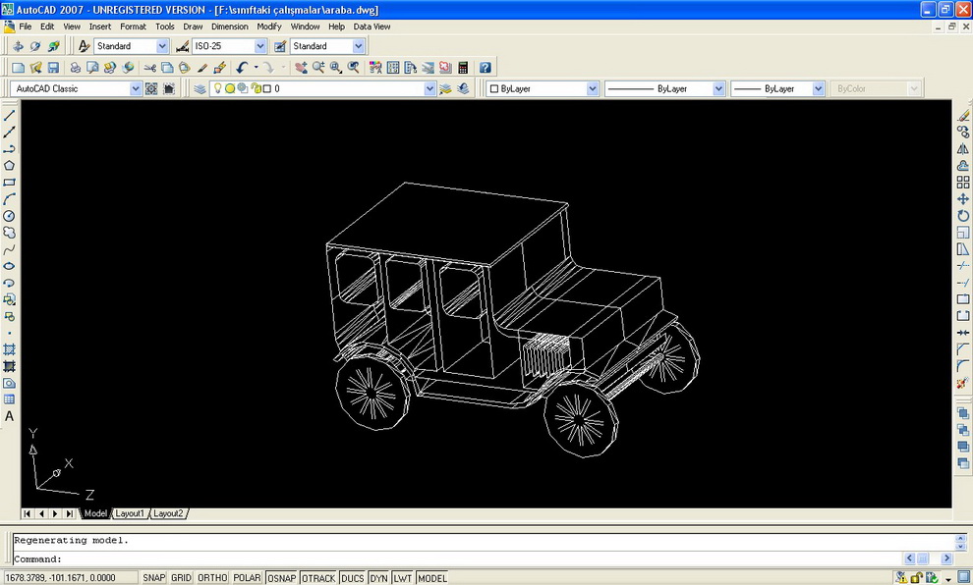Select the Polygon draw tool
The image size is (973, 585).
click(x=9, y=166)
